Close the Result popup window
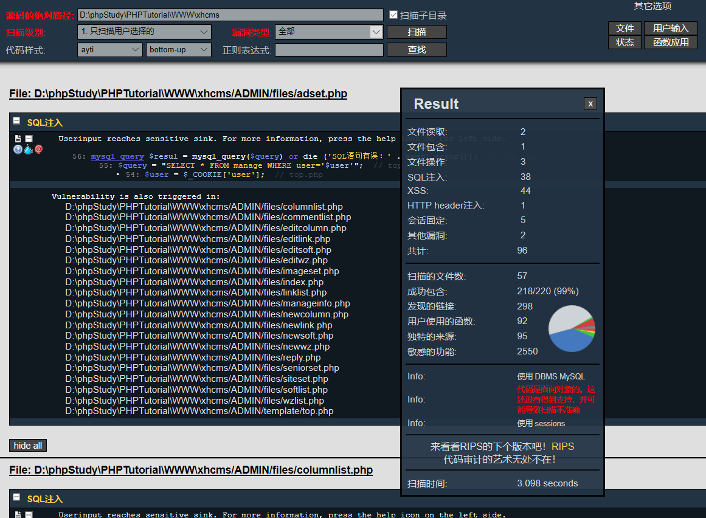Image resolution: width=706 pixels, height=518 pixels. coord(590,104)
